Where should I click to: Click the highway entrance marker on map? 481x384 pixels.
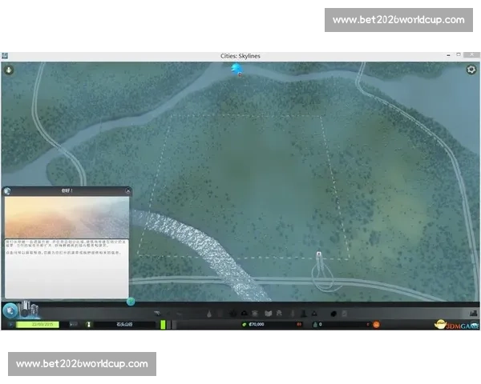click(319, 254)
